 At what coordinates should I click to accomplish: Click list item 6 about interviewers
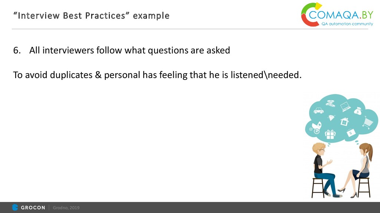tap(122, 50)
